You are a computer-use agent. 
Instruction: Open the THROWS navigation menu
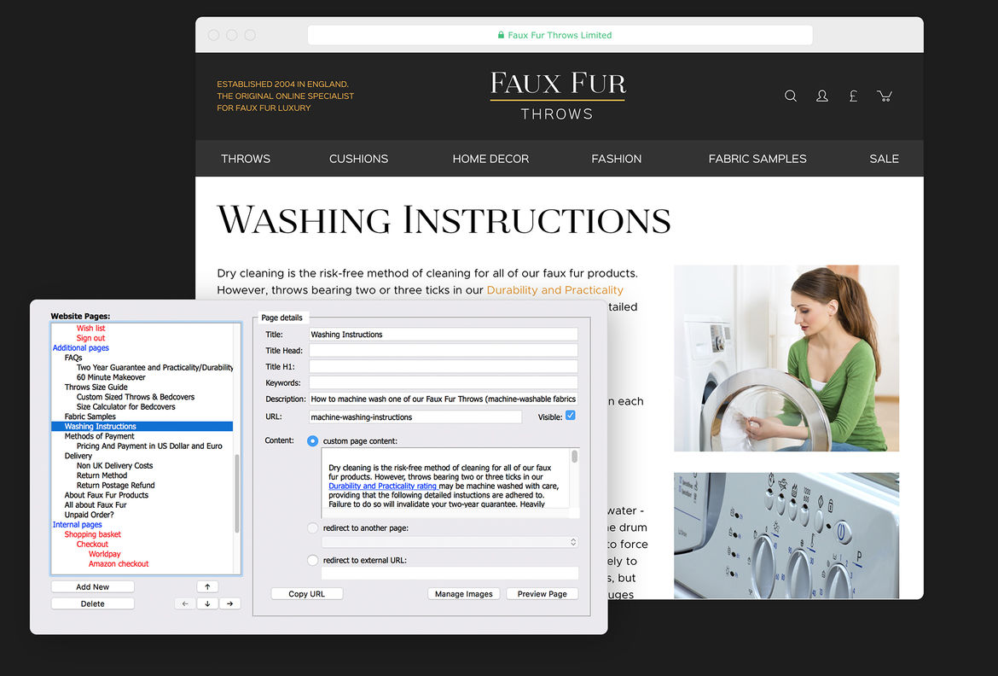[246, 159]
